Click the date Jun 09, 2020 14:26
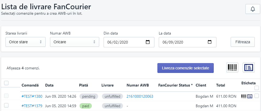261x111 pixels. click(x=61, y=96)
